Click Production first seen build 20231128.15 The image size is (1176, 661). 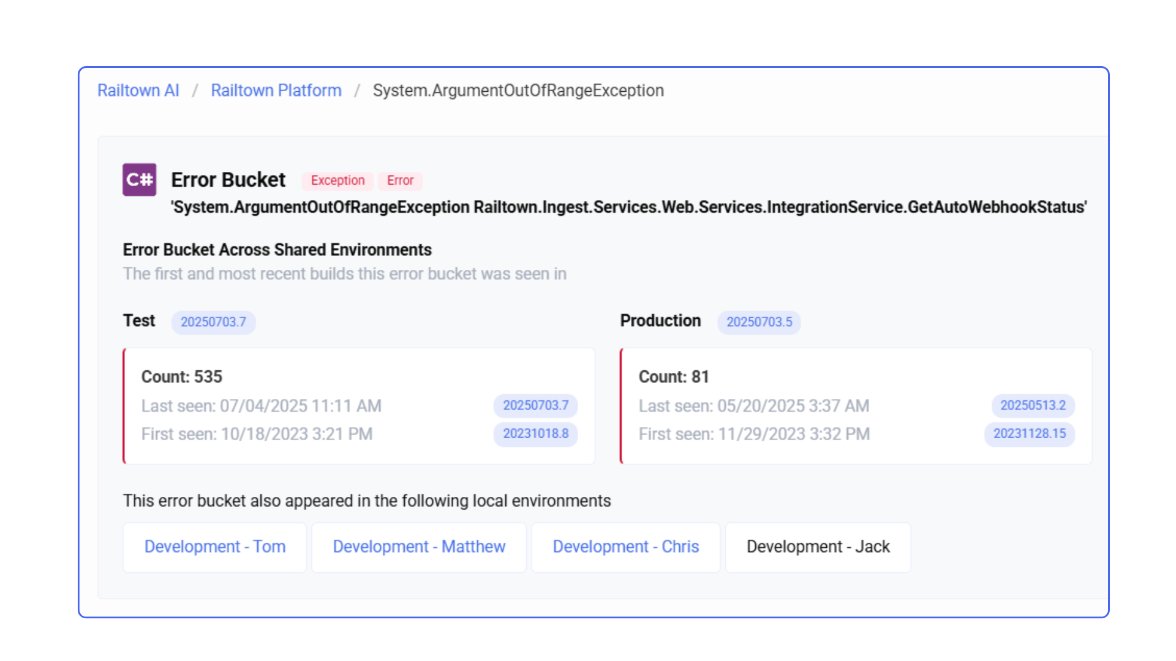1029,433
